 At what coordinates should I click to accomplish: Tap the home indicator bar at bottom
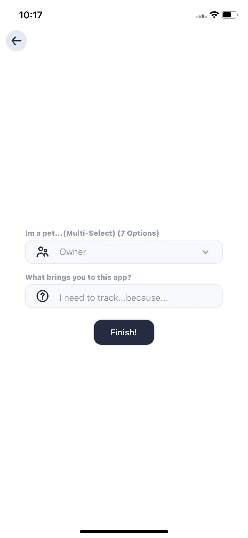click(x=124, y=532)
